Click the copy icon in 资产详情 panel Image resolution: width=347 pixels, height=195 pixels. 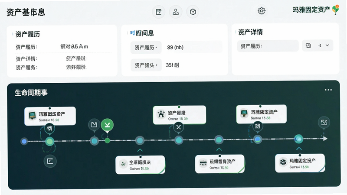[x=308, y=45]
